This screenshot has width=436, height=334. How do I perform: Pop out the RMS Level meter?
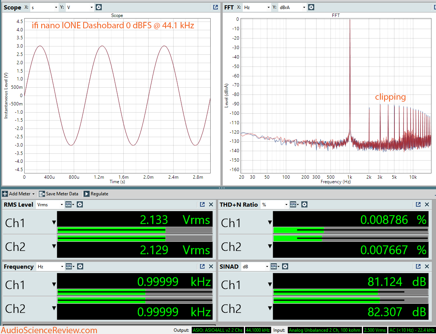tap(202, 204)
